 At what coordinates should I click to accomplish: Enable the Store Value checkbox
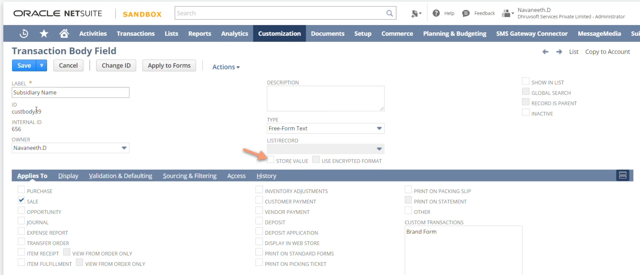pyautogui.click(x=270, y=160)
